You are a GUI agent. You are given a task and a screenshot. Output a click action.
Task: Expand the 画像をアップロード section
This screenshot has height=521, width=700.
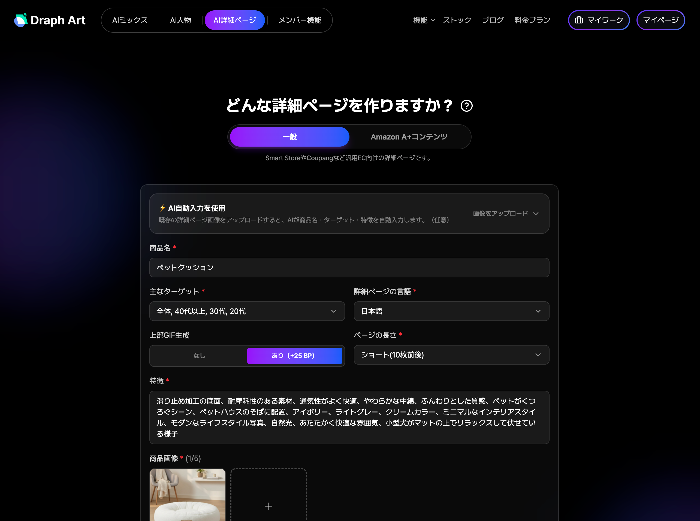(506, 214)
